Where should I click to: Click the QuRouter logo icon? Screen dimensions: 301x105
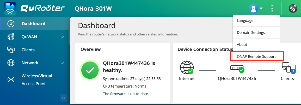[x=10, y=8]
